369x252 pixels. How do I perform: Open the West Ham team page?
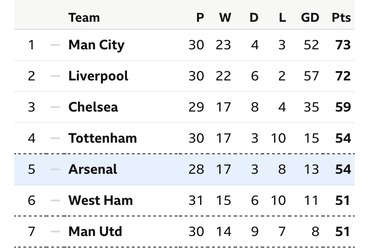coord(100,200)
